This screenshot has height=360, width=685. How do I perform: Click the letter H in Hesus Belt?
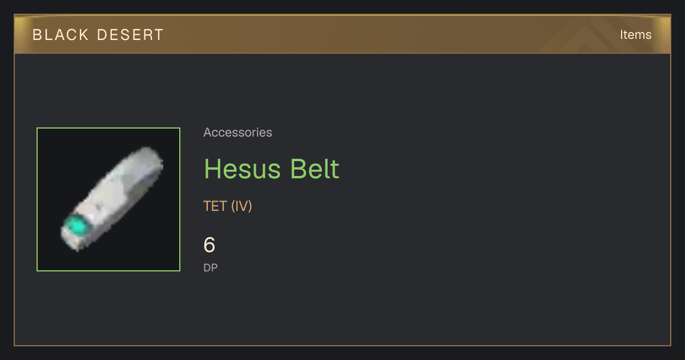[212, 169]
